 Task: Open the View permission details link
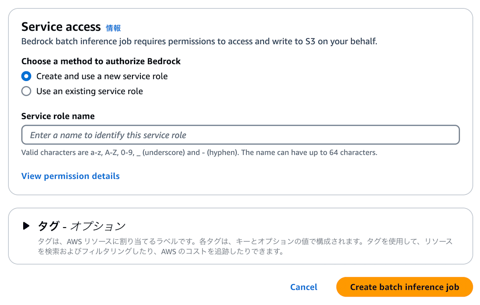click(70, 176)
